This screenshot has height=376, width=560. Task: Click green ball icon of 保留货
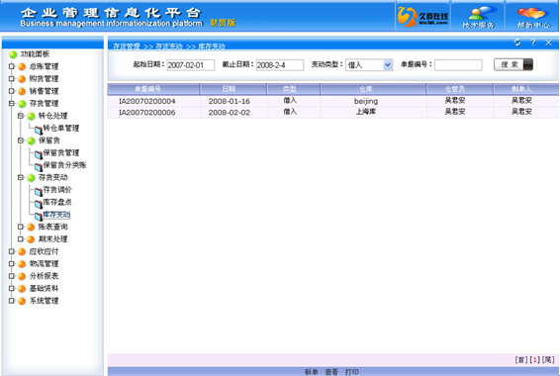point(31,141)
